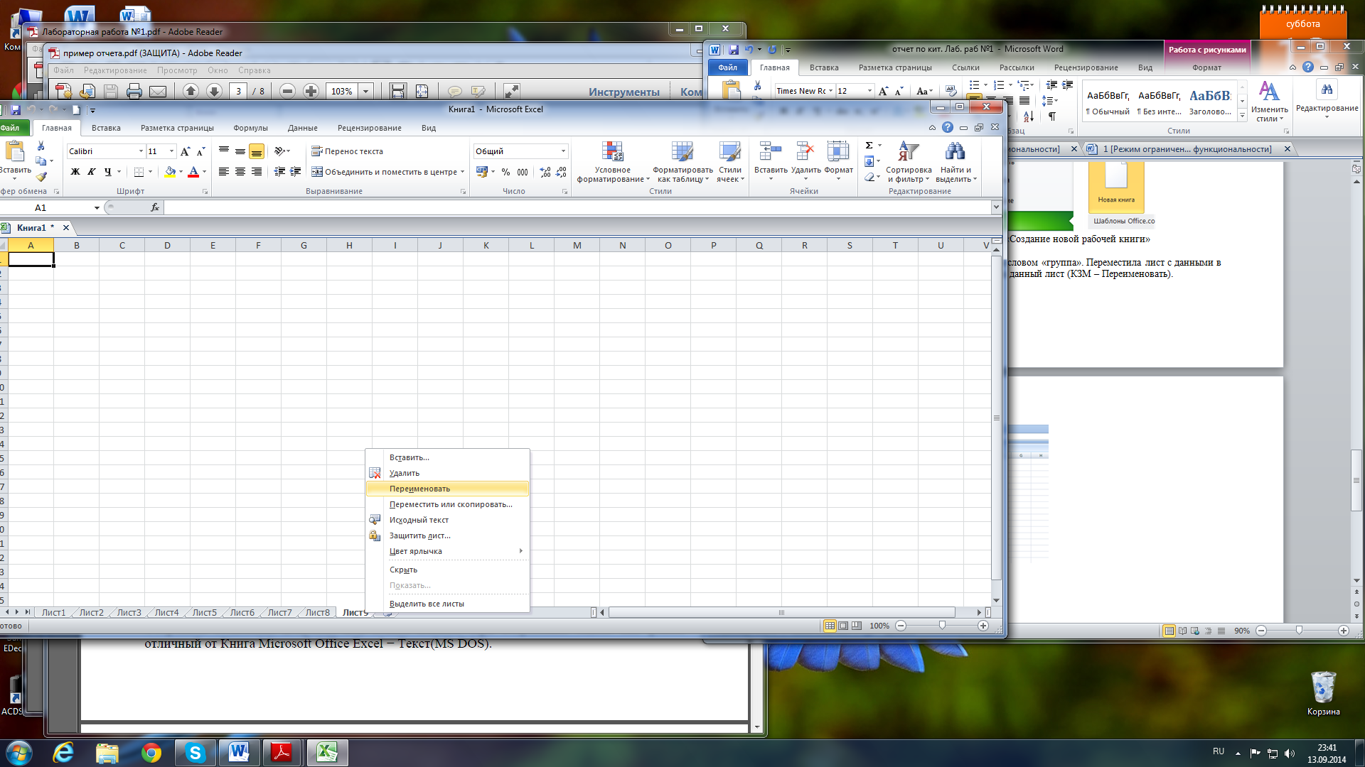Select Лист3 sheet tab
This screenshot has height=767, width=1365.
pyautogui.click(x=129, y=612)
